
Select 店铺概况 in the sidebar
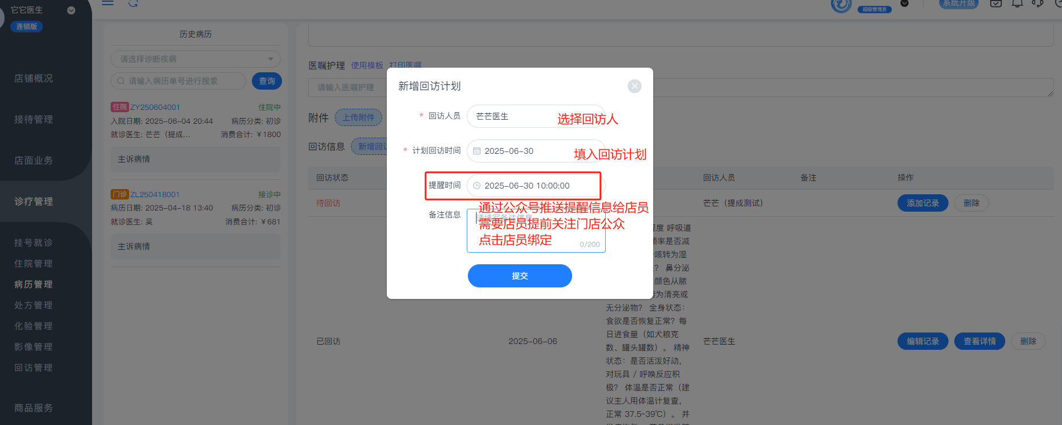(x=34, y=78)
